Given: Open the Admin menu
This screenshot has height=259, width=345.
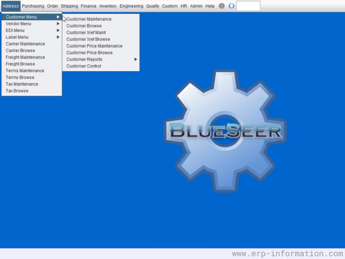Looking at the screenshot, I should point(196,6).
